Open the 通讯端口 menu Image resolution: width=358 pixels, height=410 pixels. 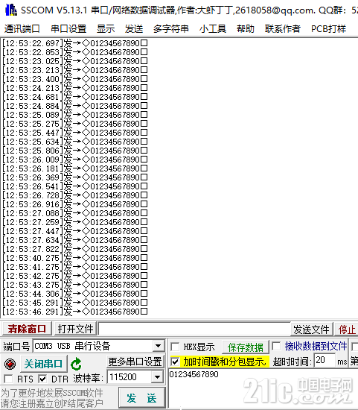click(x=22, y=29)
